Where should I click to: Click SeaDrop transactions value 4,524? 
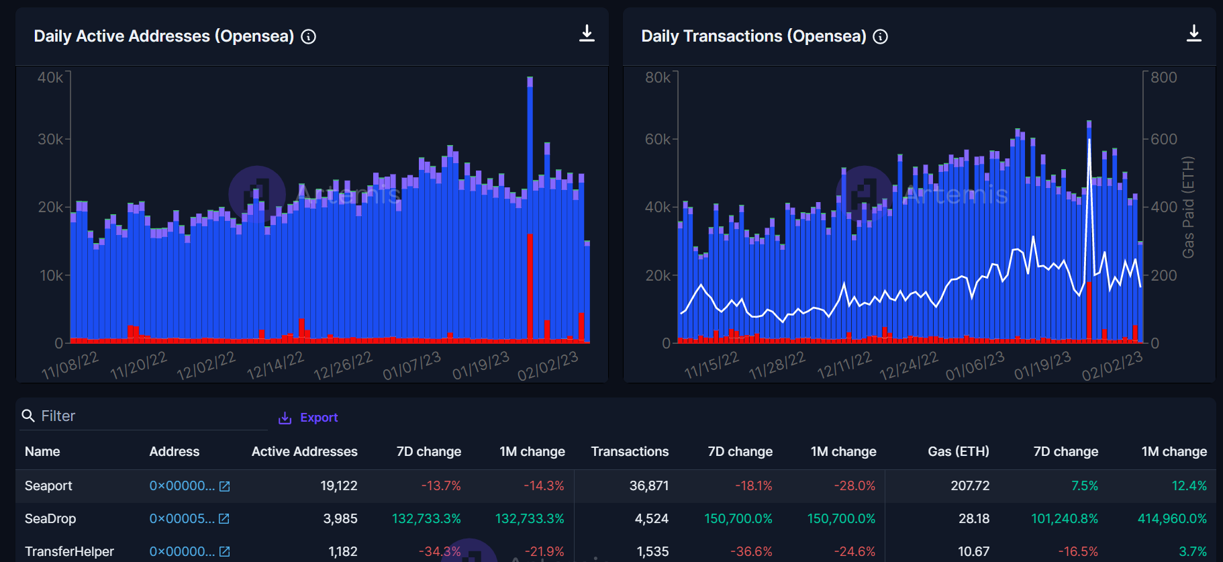click(652, 518)
